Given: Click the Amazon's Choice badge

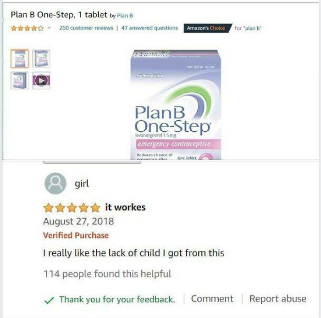Looking at the screenshot, I should pyautogui.click(x=208, y=28).
